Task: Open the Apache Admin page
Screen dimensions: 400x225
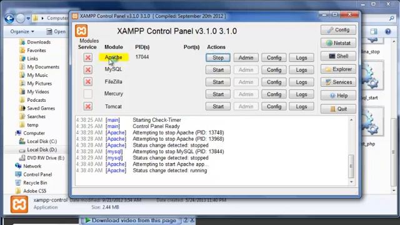Action: 246,57
